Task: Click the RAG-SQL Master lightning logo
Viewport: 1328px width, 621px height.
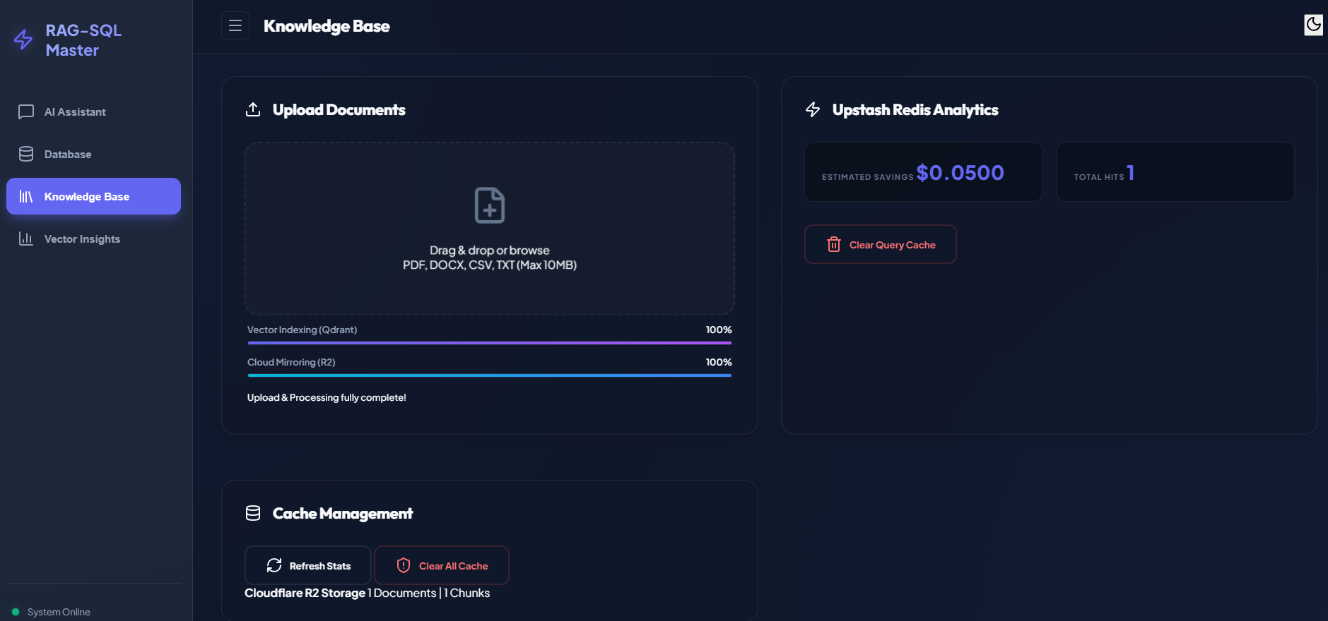Action: click(x=23, y=40)
